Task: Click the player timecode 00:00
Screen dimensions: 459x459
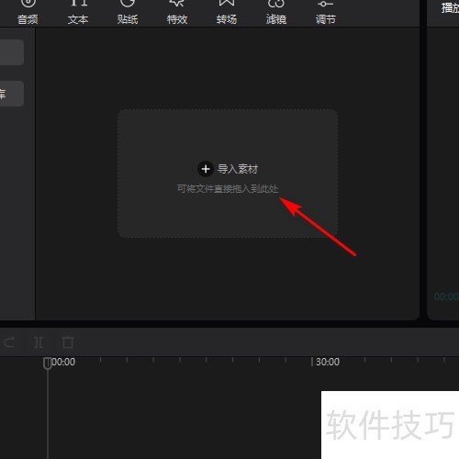Action: 446,297
